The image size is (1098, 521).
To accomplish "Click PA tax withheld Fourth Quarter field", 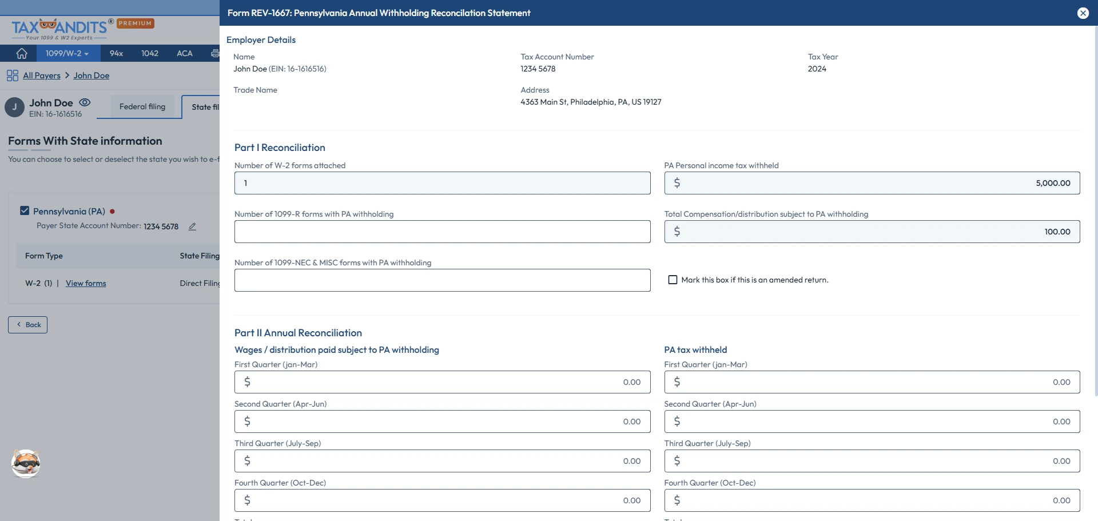I will (x=872, y=500).
